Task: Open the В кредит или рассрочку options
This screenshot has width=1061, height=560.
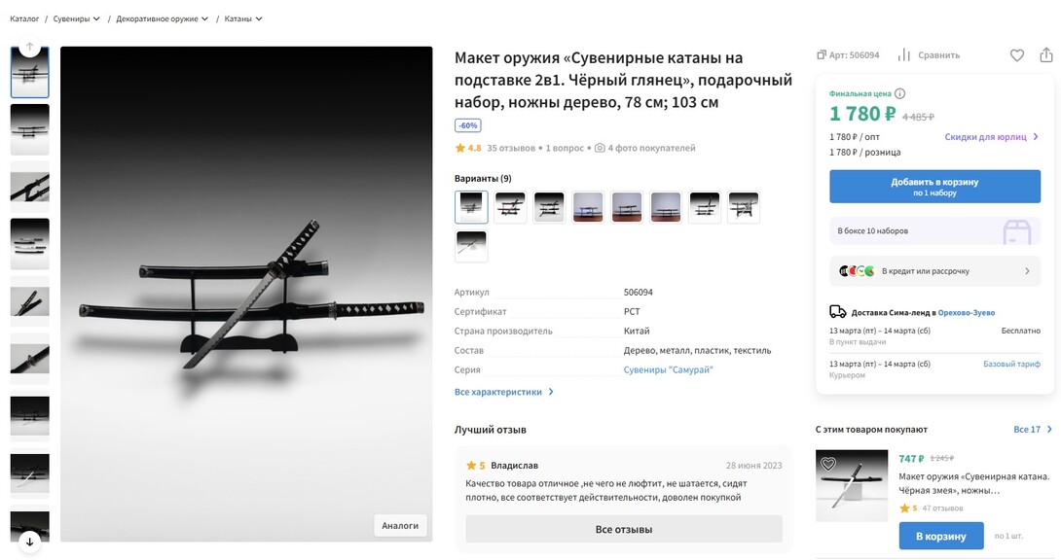Action: click(934, 271)
